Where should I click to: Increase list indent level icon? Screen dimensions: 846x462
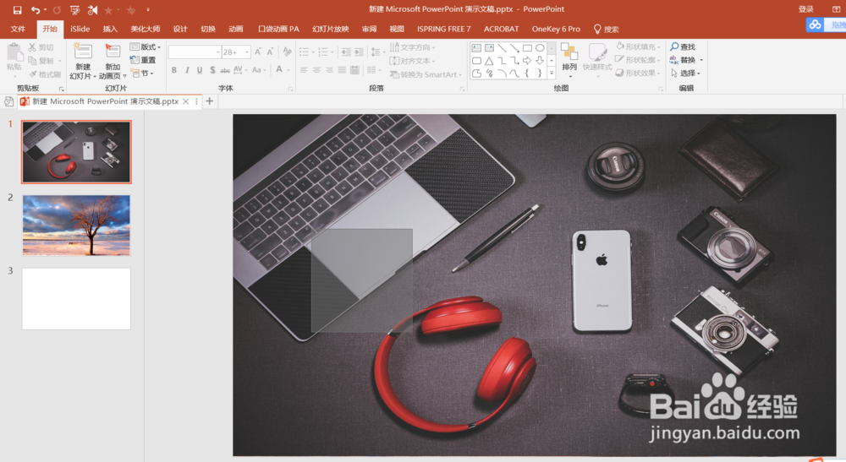(x=359, y=52)
